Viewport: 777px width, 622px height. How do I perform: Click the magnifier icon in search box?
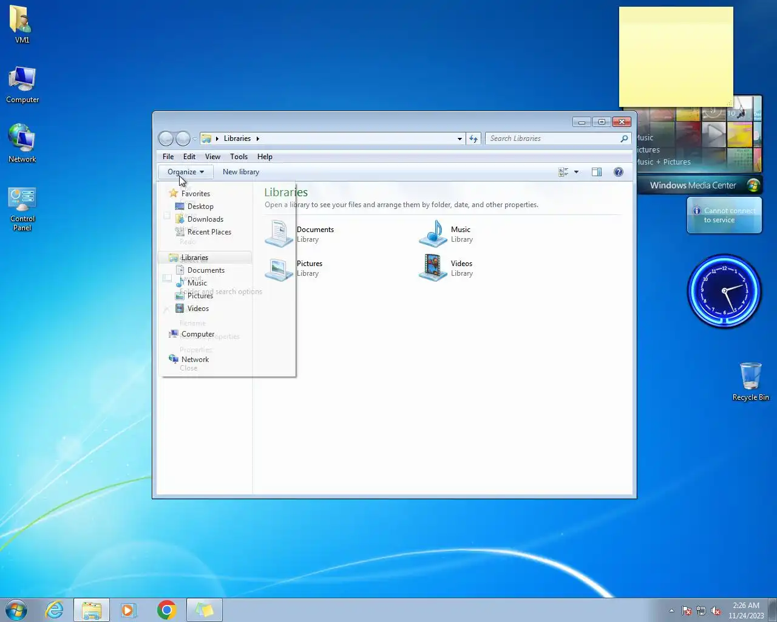coord(624,138)
